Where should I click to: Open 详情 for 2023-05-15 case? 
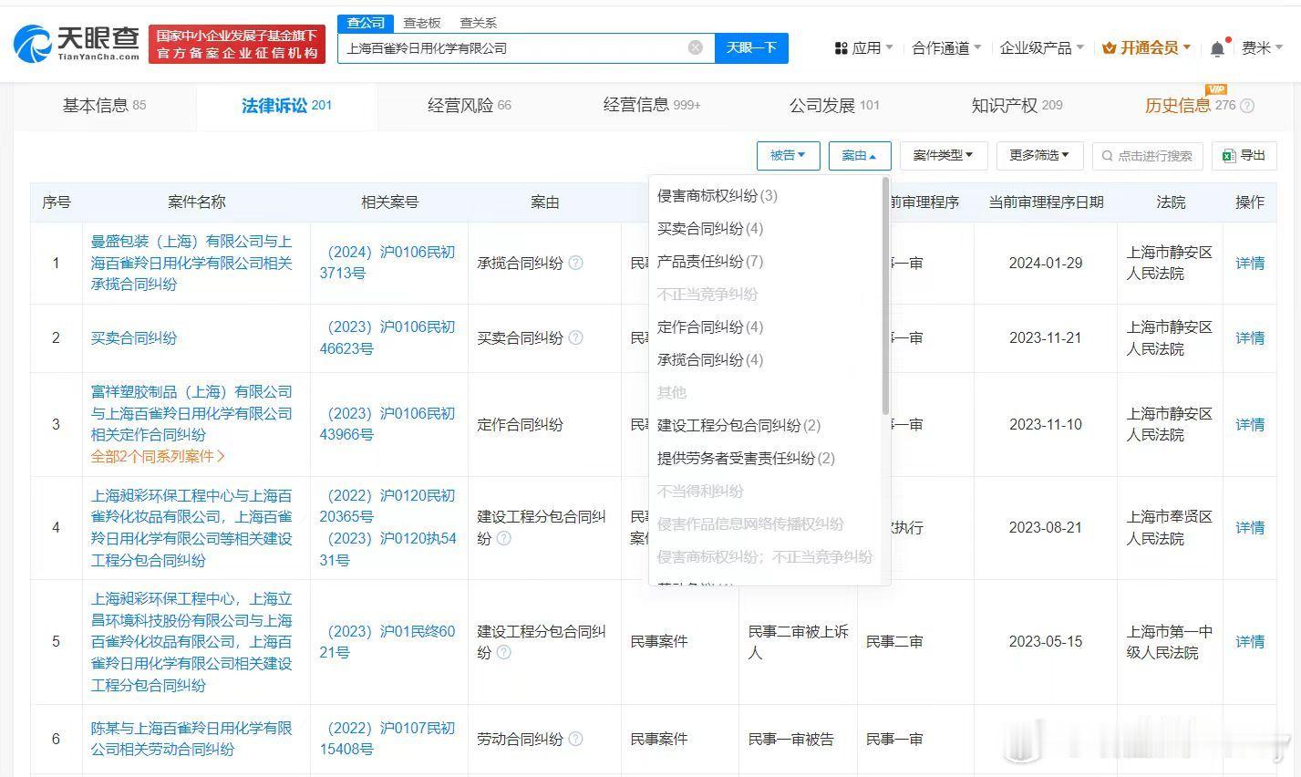point(1250,641)
